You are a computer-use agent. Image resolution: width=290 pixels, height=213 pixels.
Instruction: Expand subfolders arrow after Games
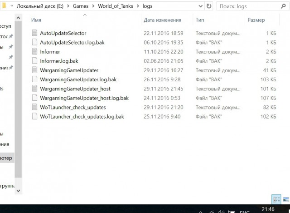[93, 6]
